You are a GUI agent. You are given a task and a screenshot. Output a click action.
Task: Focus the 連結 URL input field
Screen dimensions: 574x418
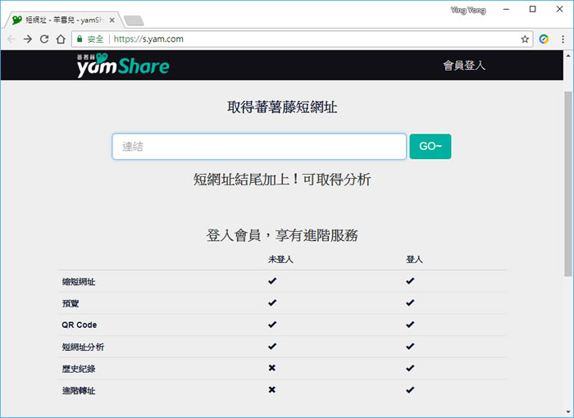(x=259, y=147)
